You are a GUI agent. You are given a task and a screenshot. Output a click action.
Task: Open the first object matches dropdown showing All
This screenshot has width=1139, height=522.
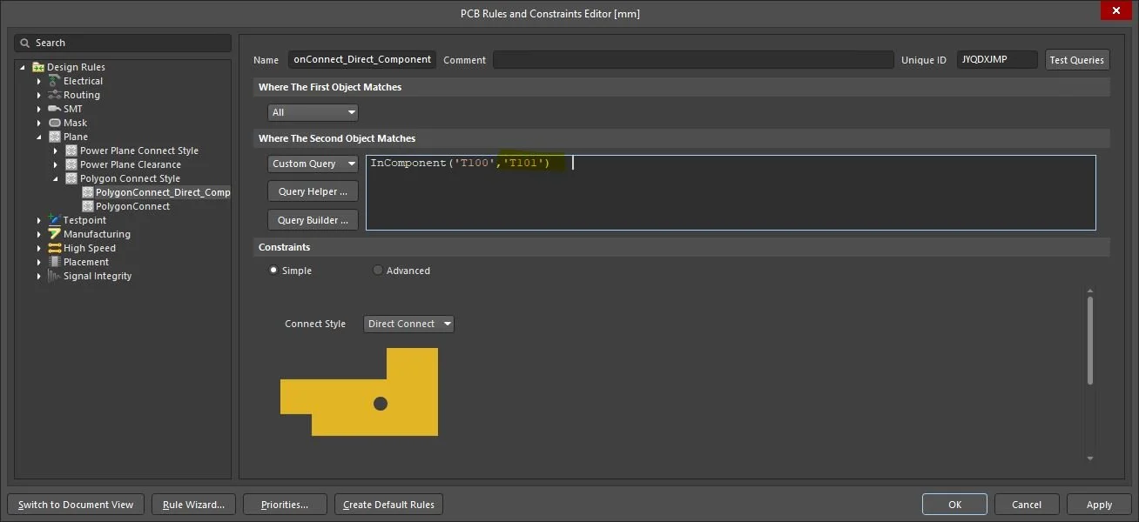coord(313,111)
